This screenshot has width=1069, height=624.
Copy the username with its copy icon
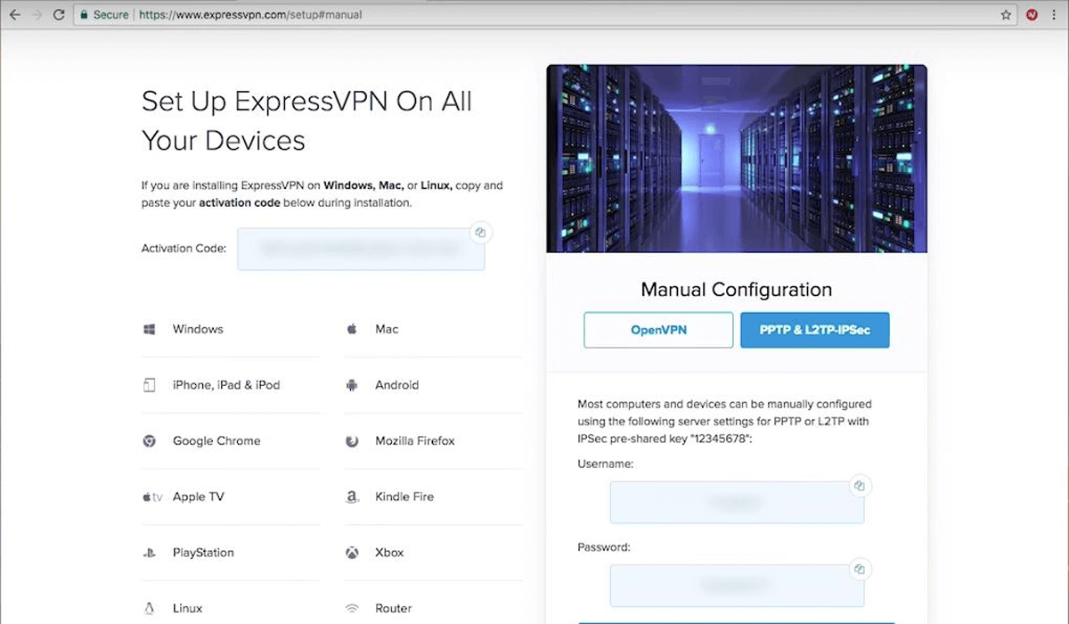(860, 486)
